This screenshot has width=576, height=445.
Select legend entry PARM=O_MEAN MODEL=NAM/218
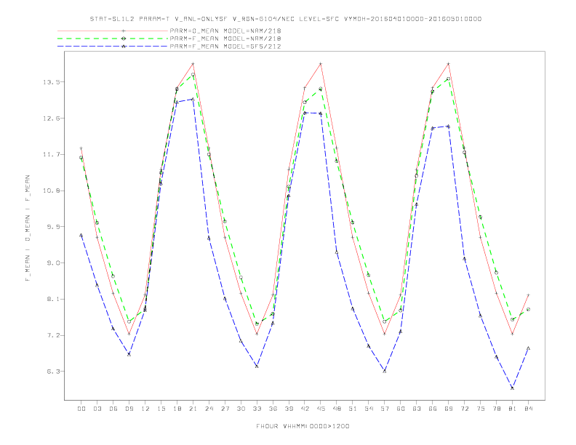click(225, 31)
